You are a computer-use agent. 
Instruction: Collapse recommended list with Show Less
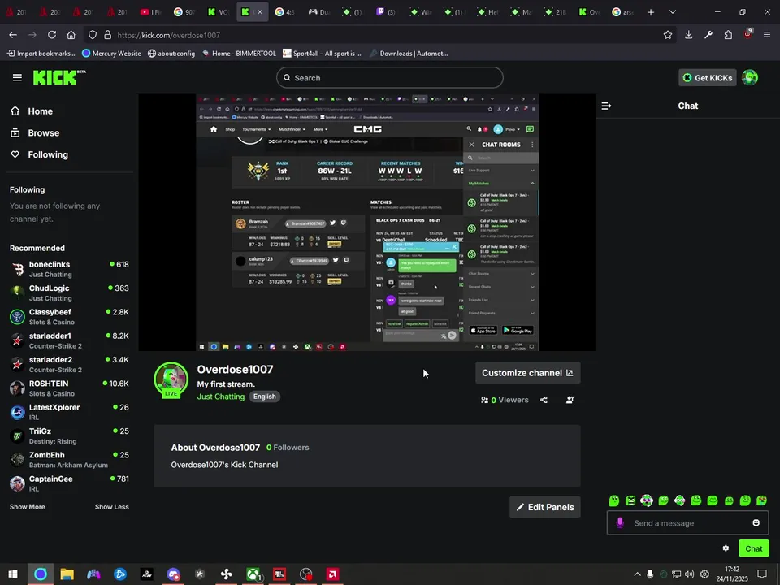pyautogui.click(x=112, y=507)
